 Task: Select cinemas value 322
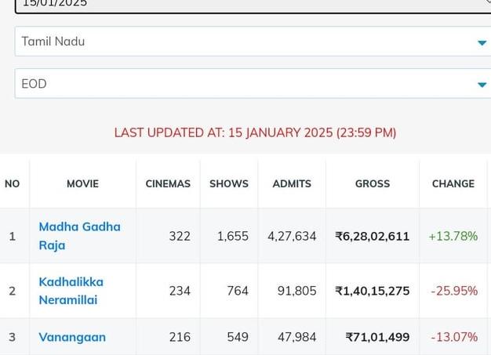(x=180, y=236)
